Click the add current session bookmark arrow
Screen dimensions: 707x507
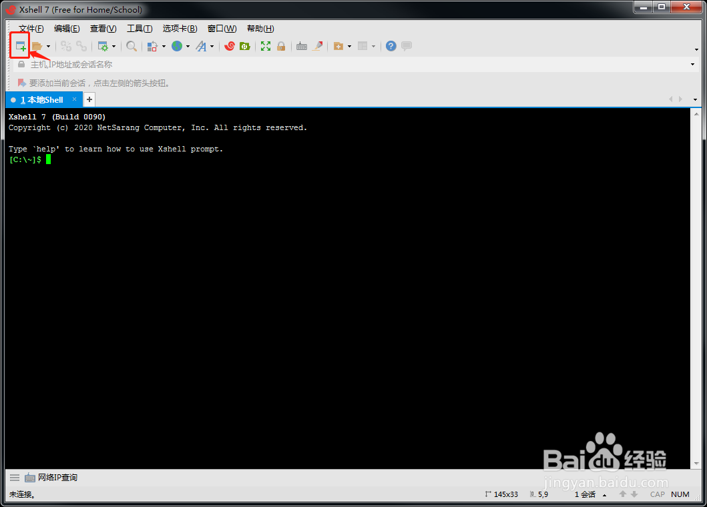click(21, 83)
